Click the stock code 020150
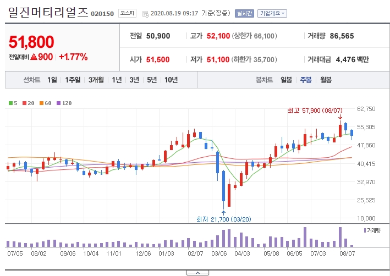The width and height of the screenshot is (390, 276). coord(102,14)
